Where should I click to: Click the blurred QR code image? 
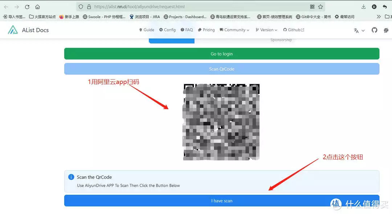pos(221,122)
